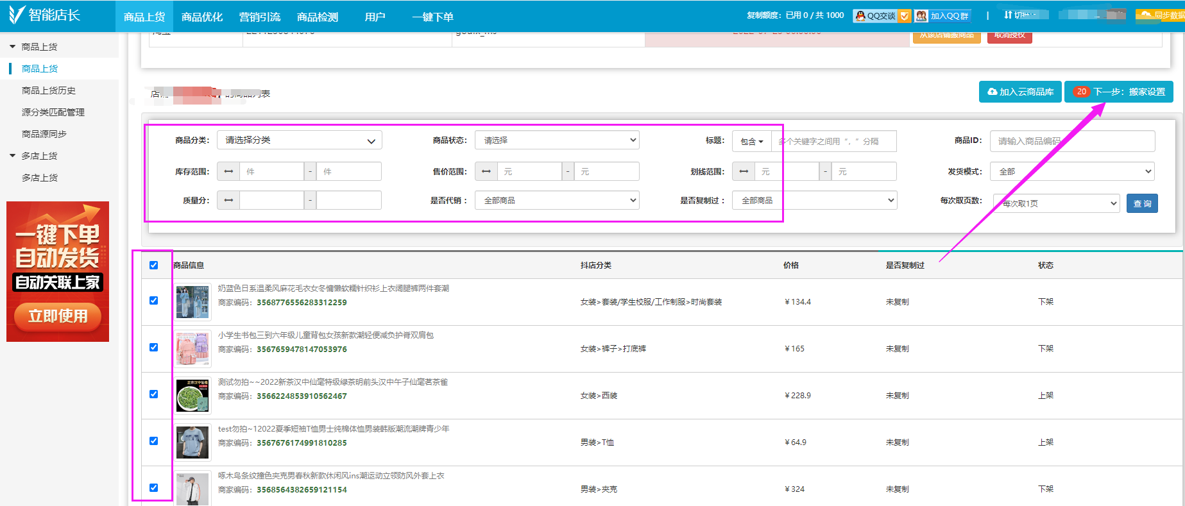Uncheck the 奶蓝色日系 product row checkbox
Screen dimensions: 1185x506
point(154,301)
